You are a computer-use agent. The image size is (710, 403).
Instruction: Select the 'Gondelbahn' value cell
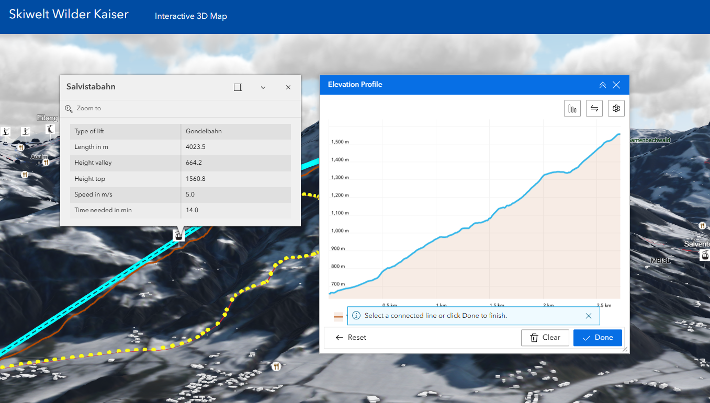pos(204,131)
